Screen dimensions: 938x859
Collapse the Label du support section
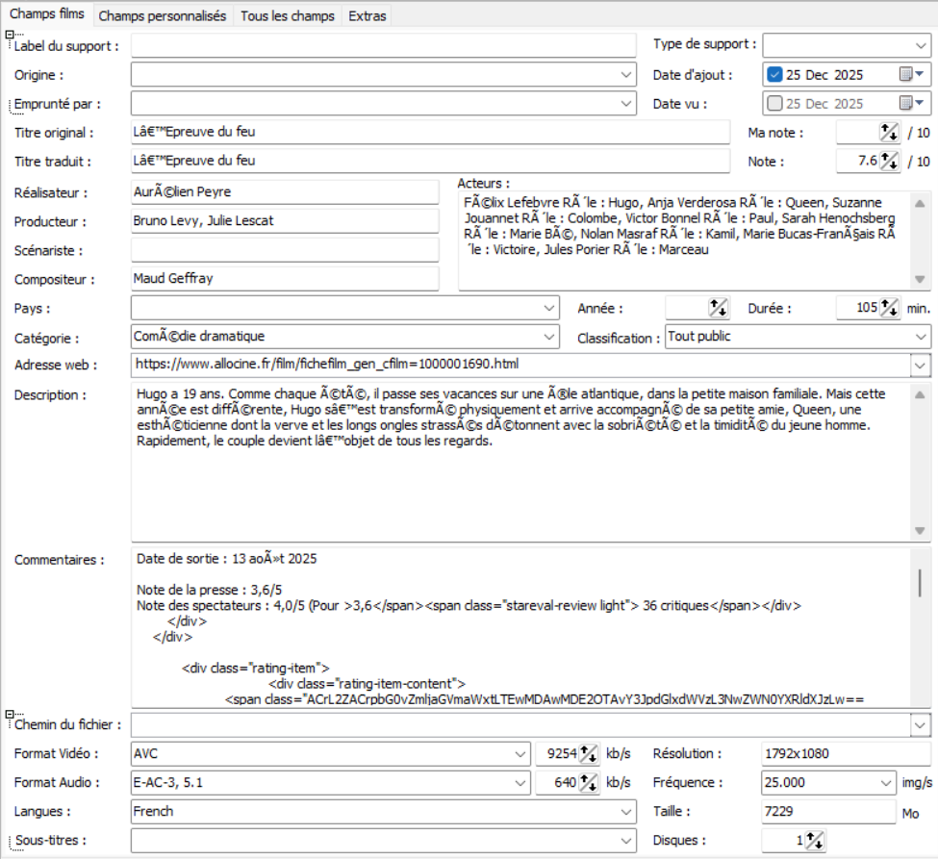tap(9, 35)
